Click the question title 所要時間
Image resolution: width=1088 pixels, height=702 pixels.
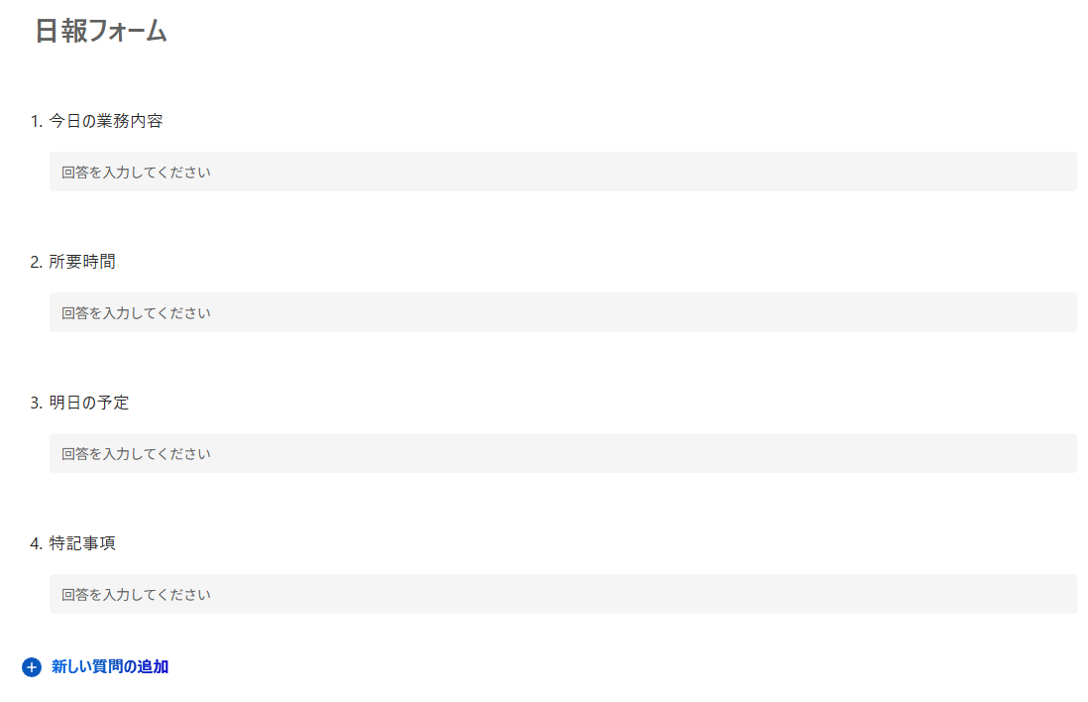(x=82, y=262)
